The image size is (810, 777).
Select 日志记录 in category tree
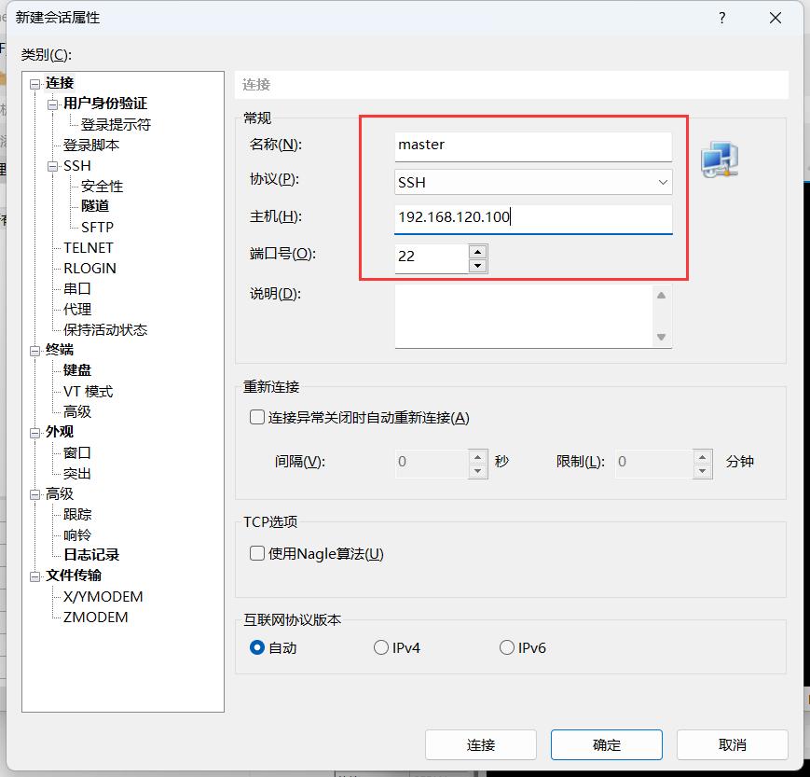[x=91, y=555]
